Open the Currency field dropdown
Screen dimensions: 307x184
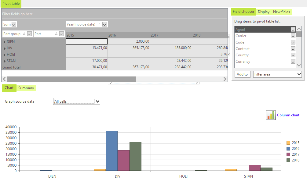293,62
